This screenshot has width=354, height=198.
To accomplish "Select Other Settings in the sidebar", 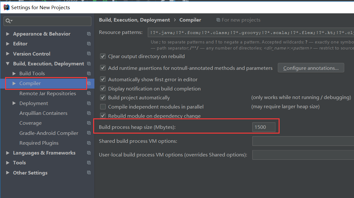I will (30, 173).
